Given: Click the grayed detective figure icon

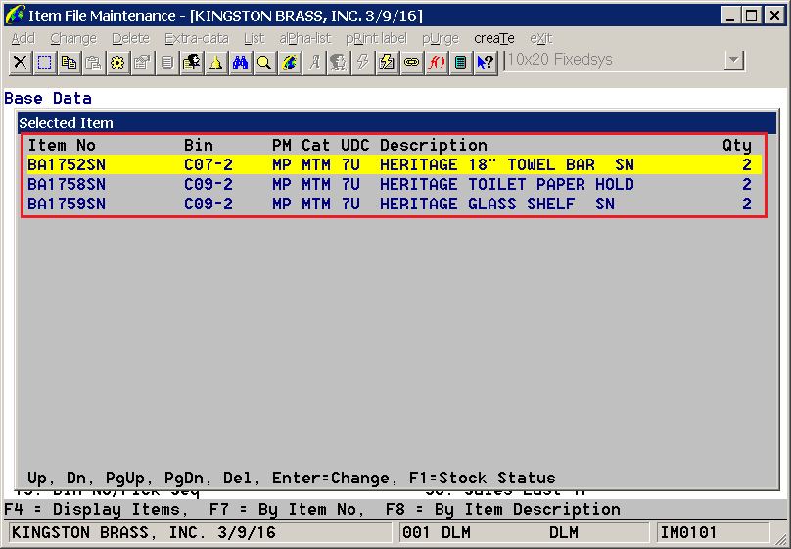Looking at the screenshot, I should click(339, 62).
